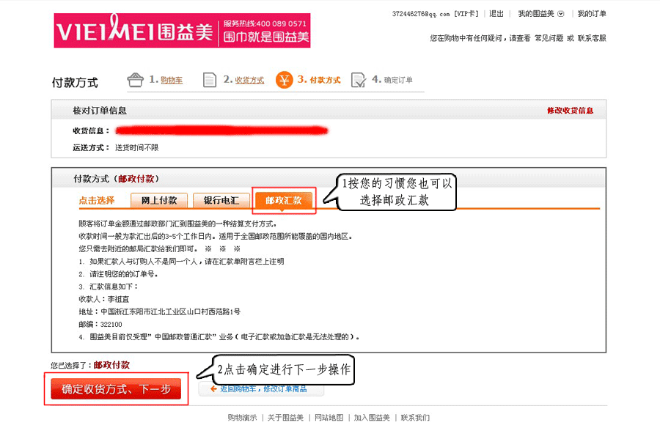
Task: Click the 请注明您的的订单号 note line
Action: pyautogui.click(x=118, y=274)
